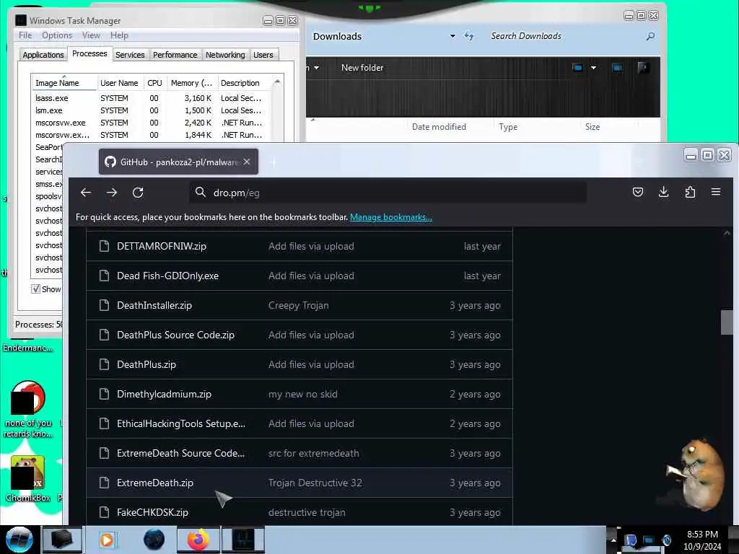Close the GitHub pankoza2-pl tab
This screenshot has width=739, height=554.
coord(247,162)
